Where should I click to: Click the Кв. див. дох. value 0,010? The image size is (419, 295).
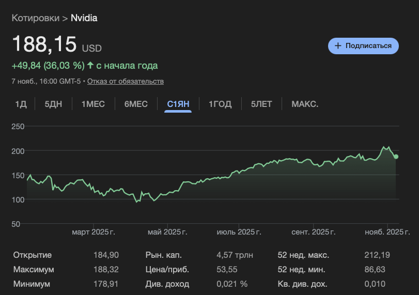pos(375,284)
